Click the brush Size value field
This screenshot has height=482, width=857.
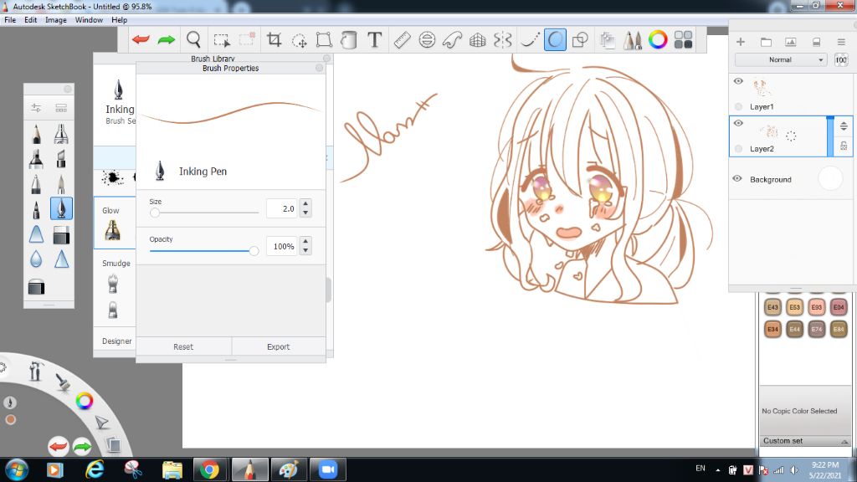click(281, 208)
